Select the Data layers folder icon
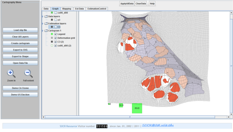 tap(46, 16)
